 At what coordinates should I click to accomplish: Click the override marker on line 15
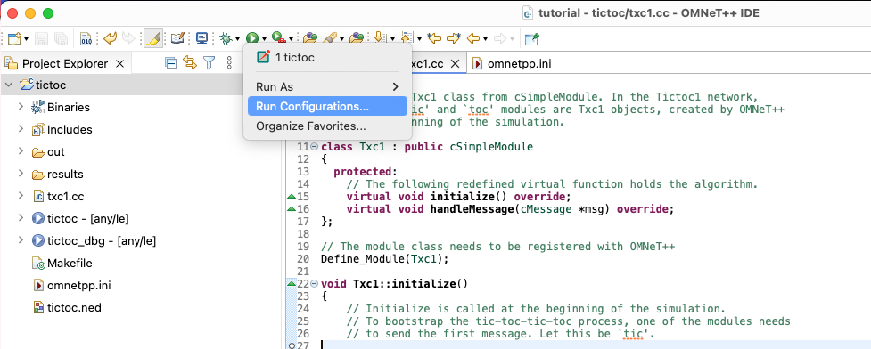[291, 197]
